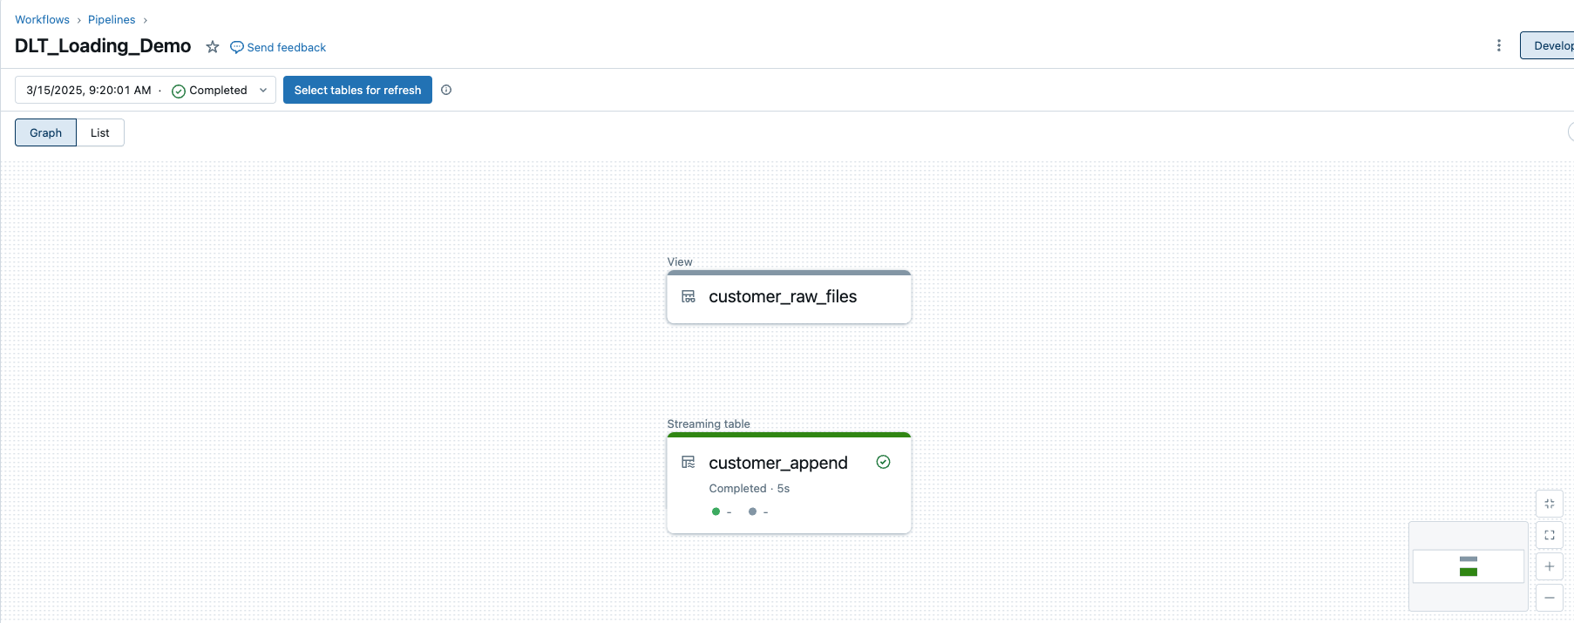Go to the Workflows breadcrumb
The image size is (1574, 623).
[42, 19]
